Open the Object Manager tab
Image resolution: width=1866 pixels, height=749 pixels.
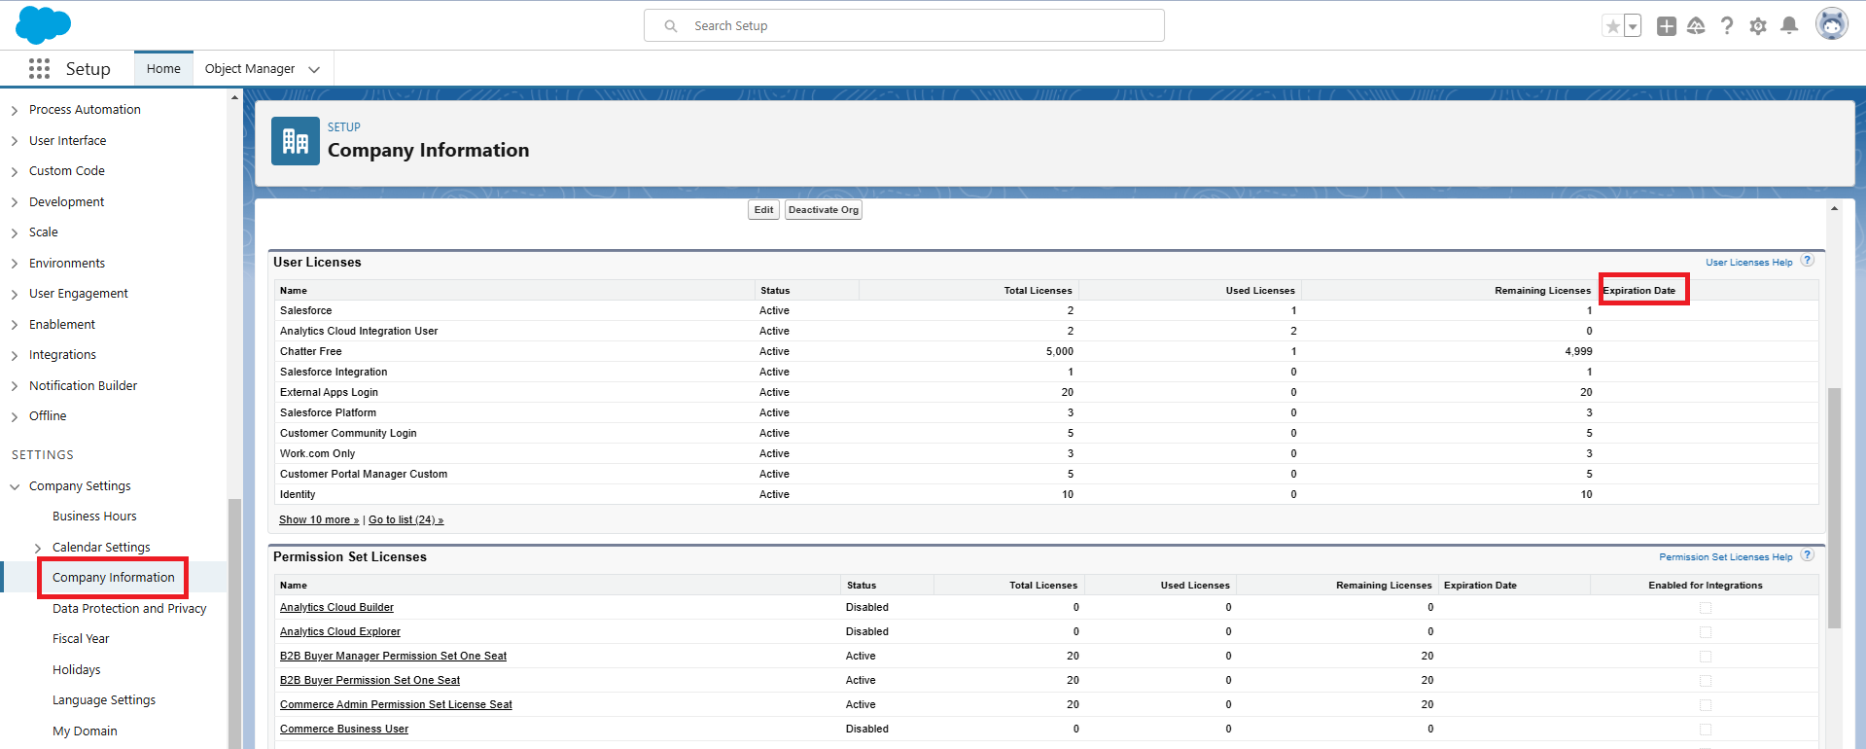pos(250,68)
